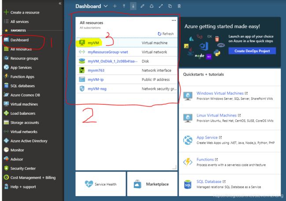The image size is (286, 201).
Task: Open All services in the sidebar
Action: [19, 22]
